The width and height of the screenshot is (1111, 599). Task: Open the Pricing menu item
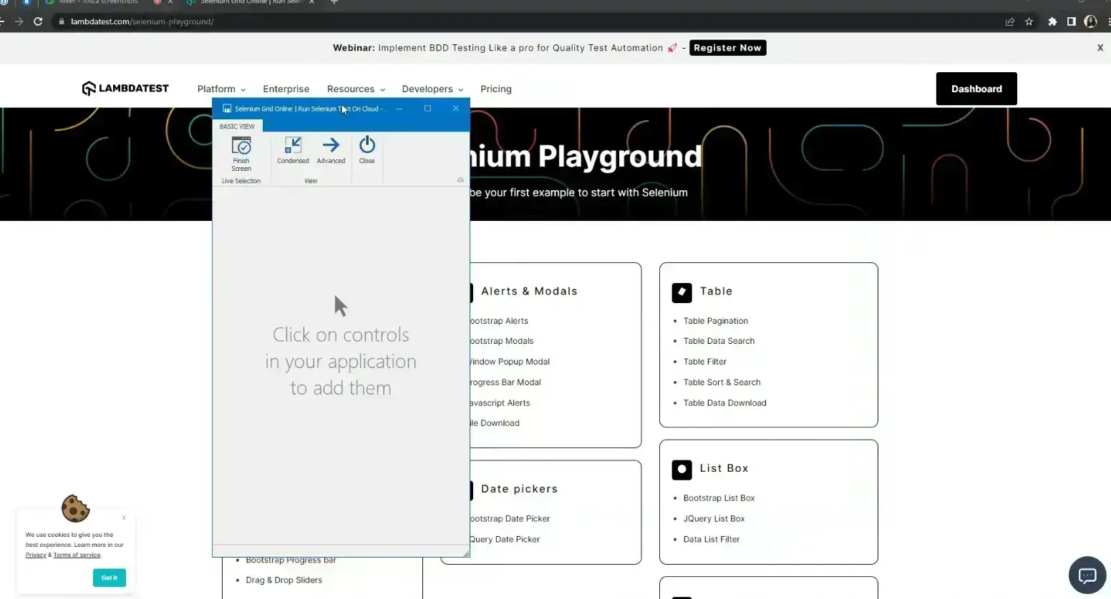click(496, 89)
